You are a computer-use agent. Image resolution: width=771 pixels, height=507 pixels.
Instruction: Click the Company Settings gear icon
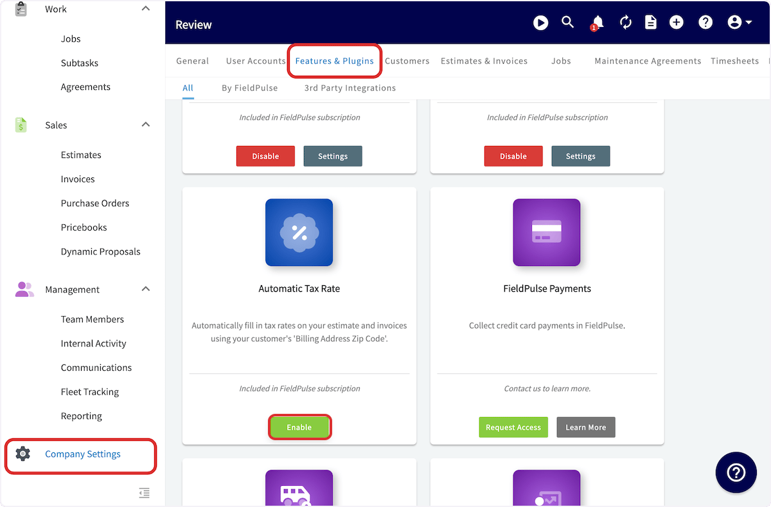pyautogui.click(x=22, y=454)
